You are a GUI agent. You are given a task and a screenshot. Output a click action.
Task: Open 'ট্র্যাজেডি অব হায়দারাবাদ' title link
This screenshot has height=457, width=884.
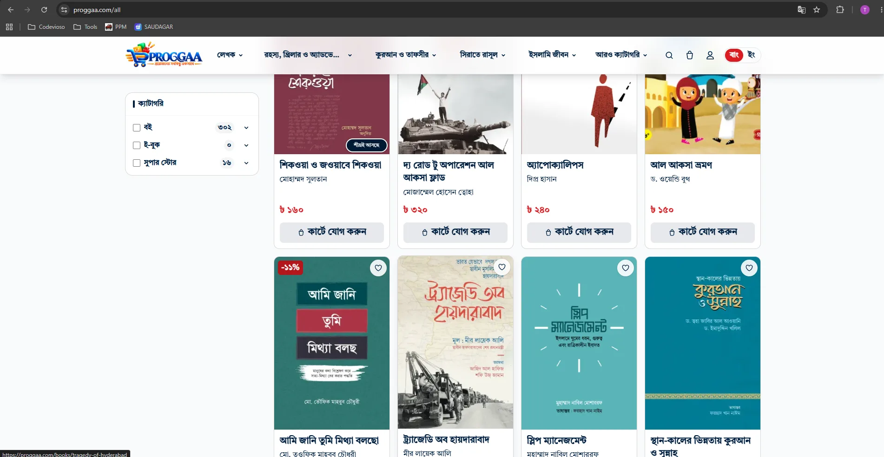coord(446,439)
